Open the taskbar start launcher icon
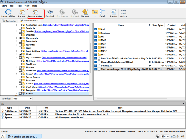This screenshot has height=139, width=186. point(3,137)
